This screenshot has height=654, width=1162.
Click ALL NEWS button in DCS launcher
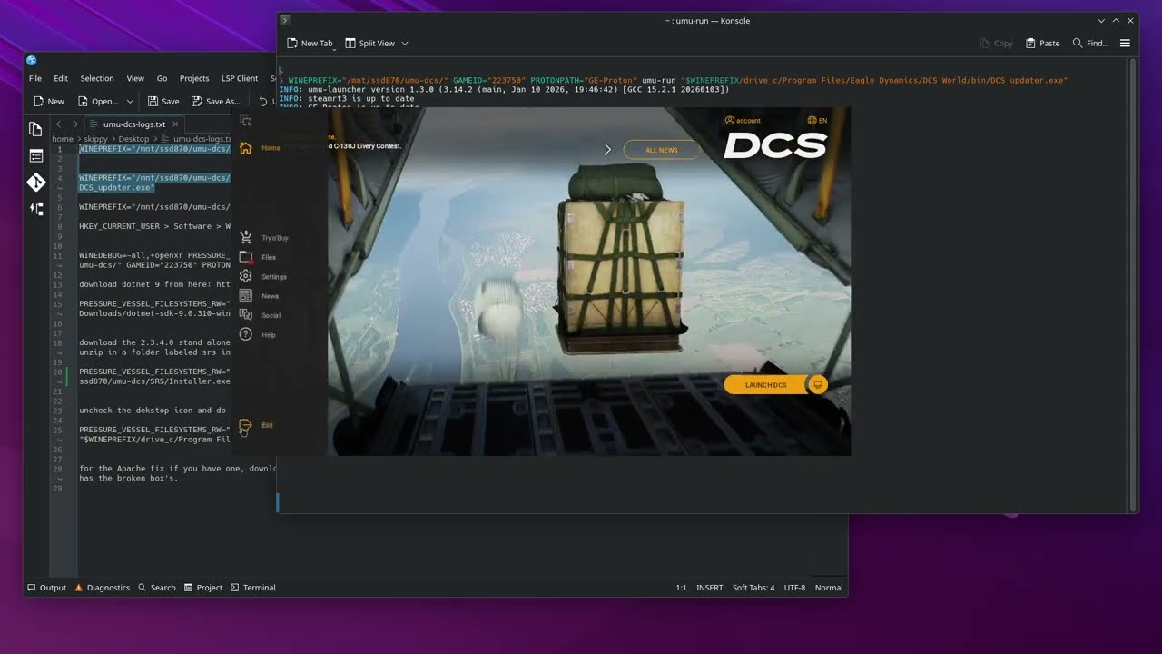661,150
